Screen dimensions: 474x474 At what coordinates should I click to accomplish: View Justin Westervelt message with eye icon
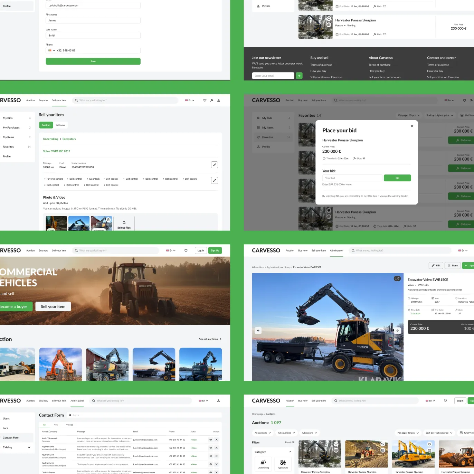coord(210,440)
